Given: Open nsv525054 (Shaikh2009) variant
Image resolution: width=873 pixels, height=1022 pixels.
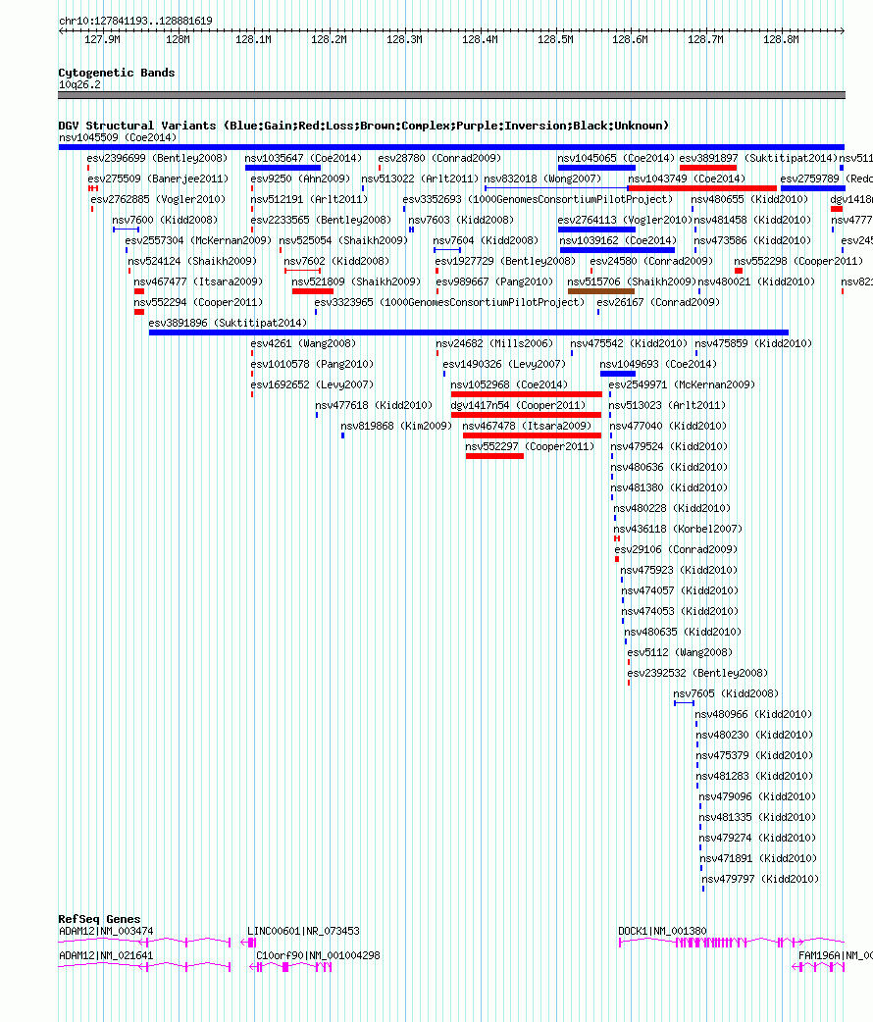Looking at the screenshot, I should [x=343, y=240].
